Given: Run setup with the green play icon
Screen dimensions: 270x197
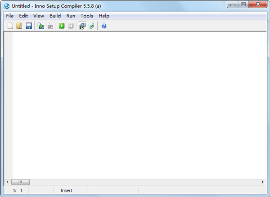Looking at the screenshot, I should point(62,26).
